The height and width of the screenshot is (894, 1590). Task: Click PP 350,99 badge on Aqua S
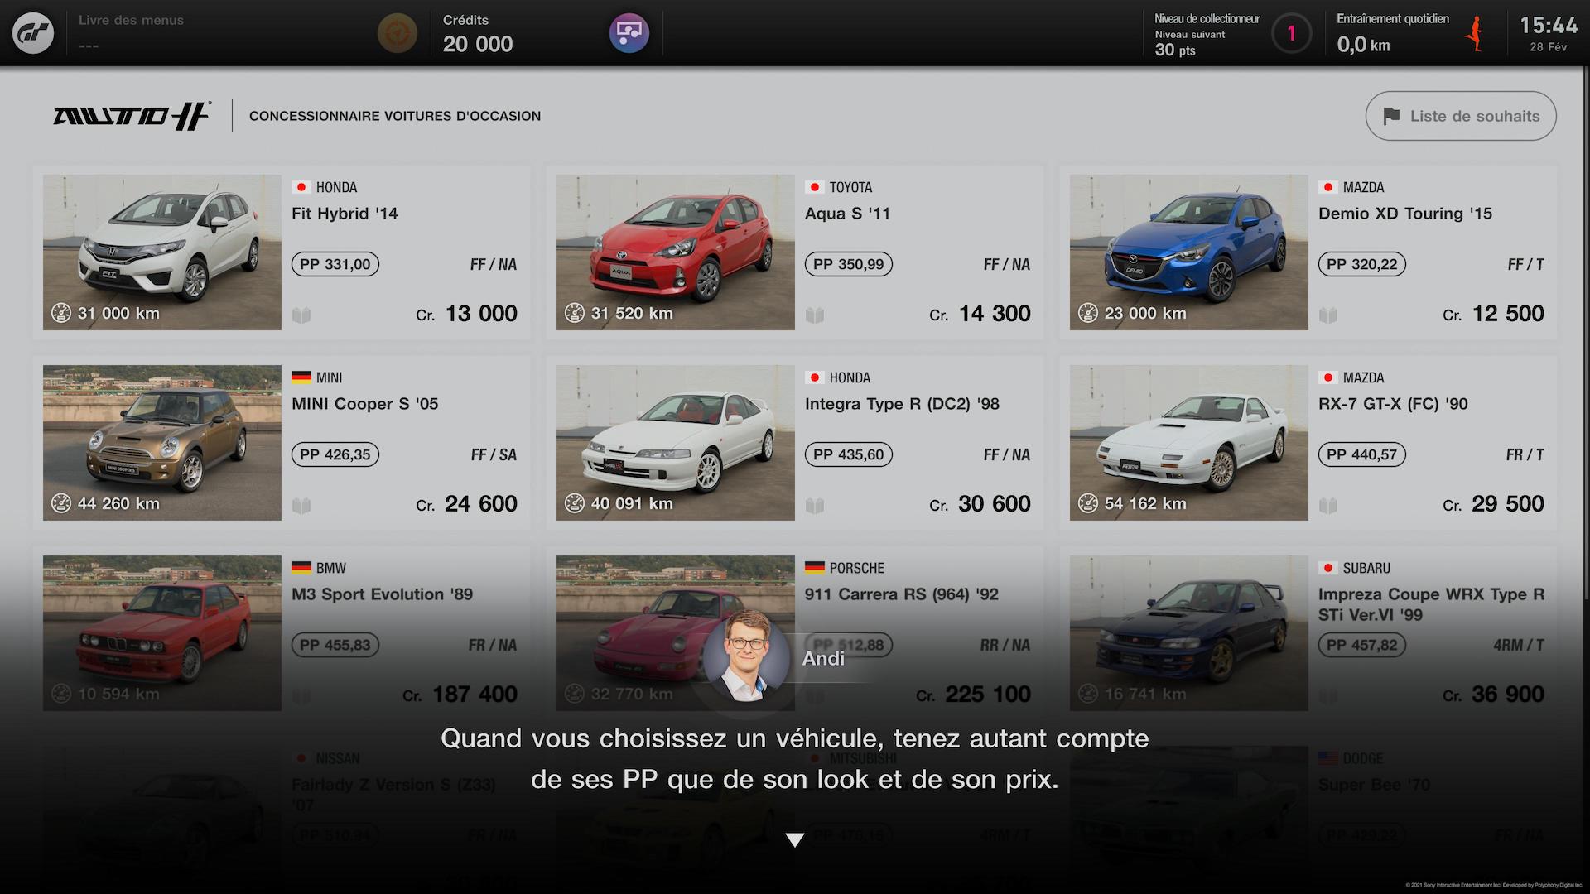click(849, 264)
